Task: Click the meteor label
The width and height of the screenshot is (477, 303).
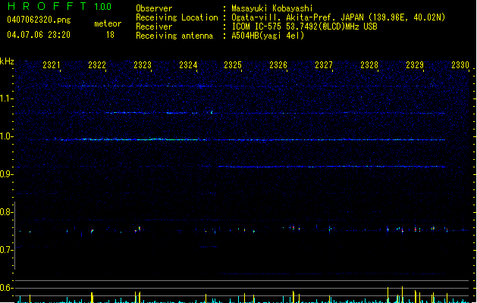Action: [108, 23]
